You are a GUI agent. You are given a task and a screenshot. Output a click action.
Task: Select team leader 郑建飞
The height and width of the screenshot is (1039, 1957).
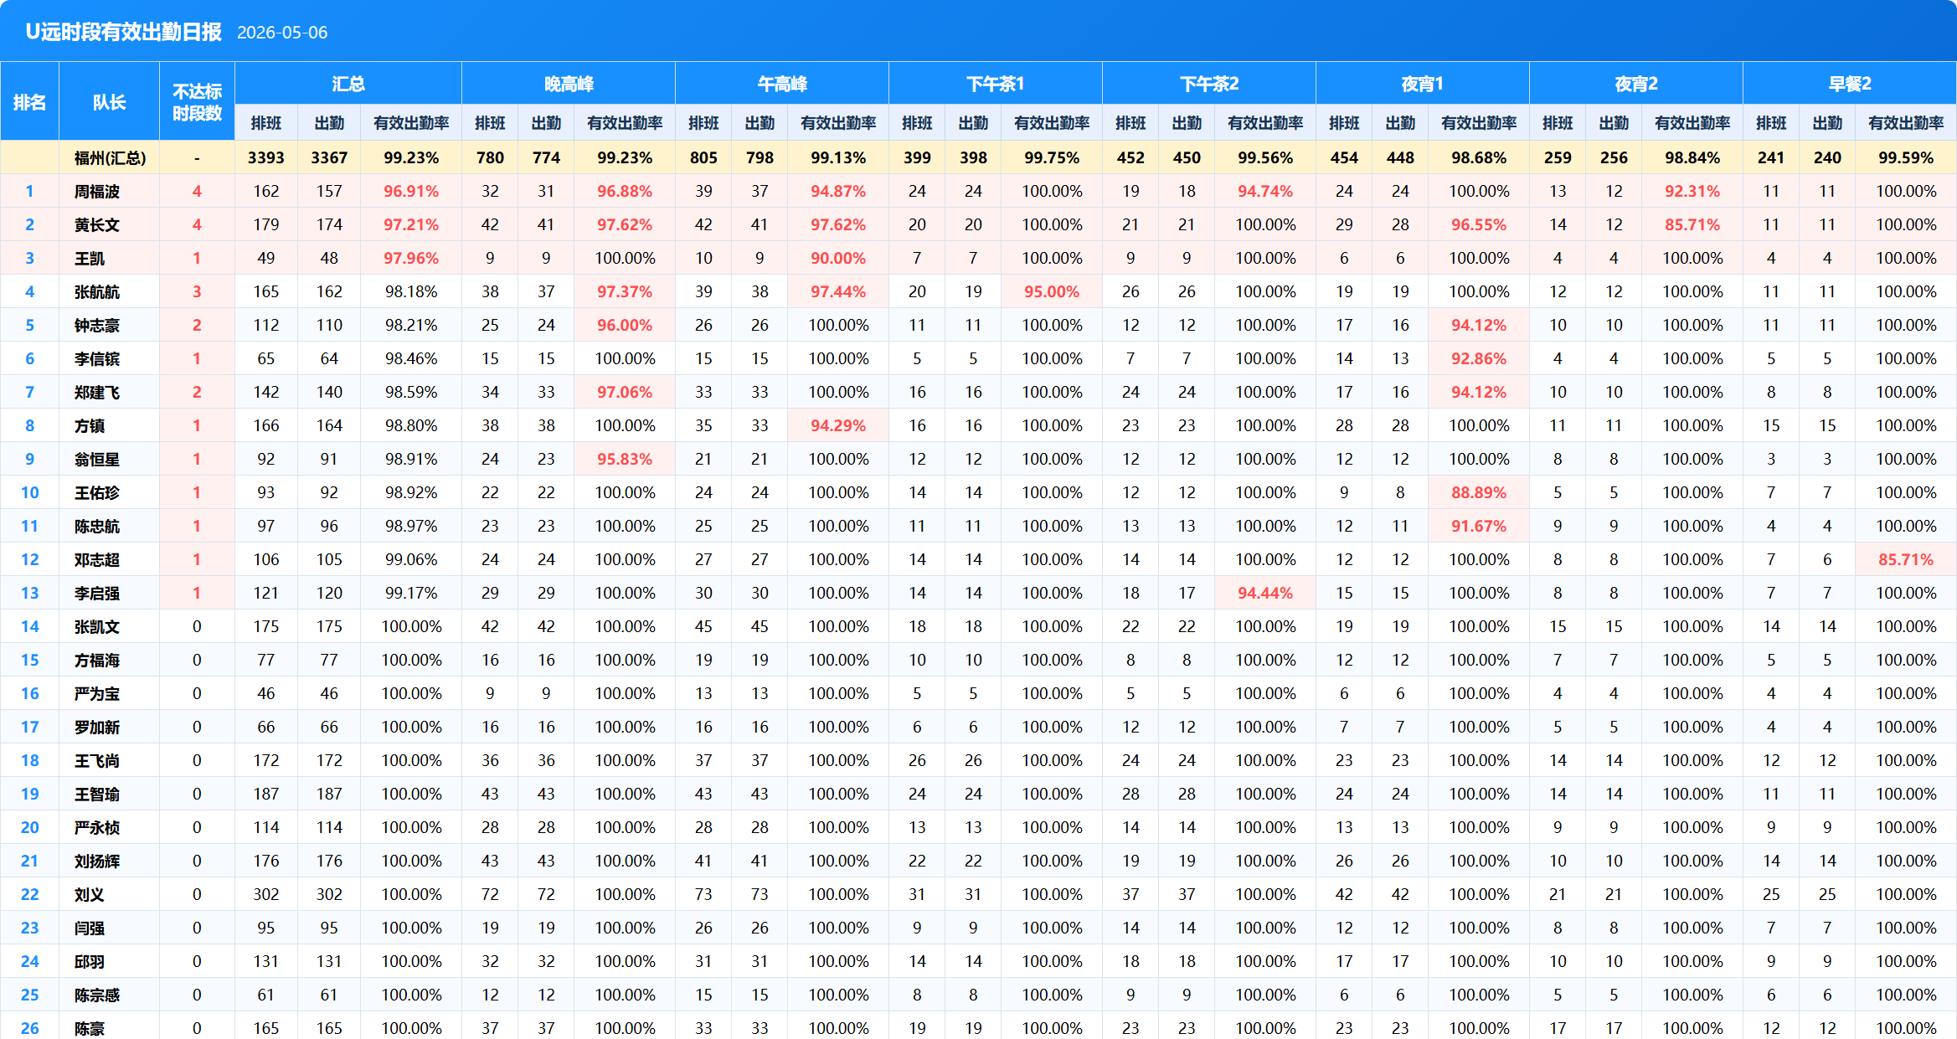click(96, 392)
